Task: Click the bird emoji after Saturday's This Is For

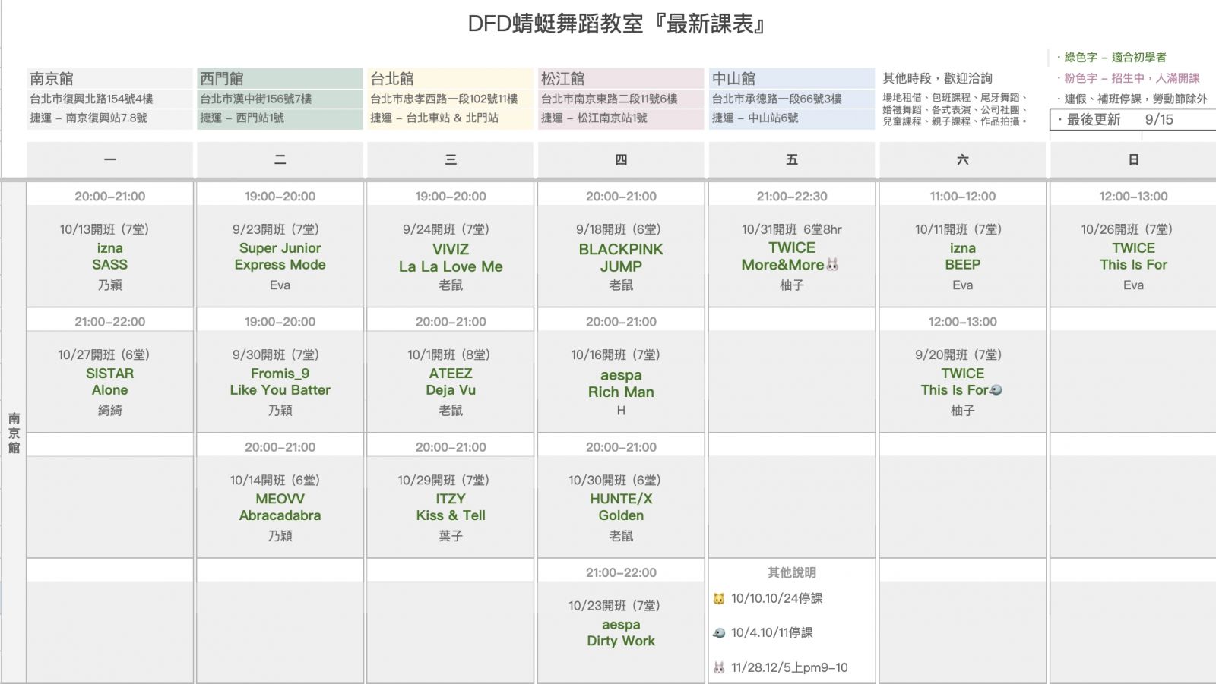Action: (996, 390)
